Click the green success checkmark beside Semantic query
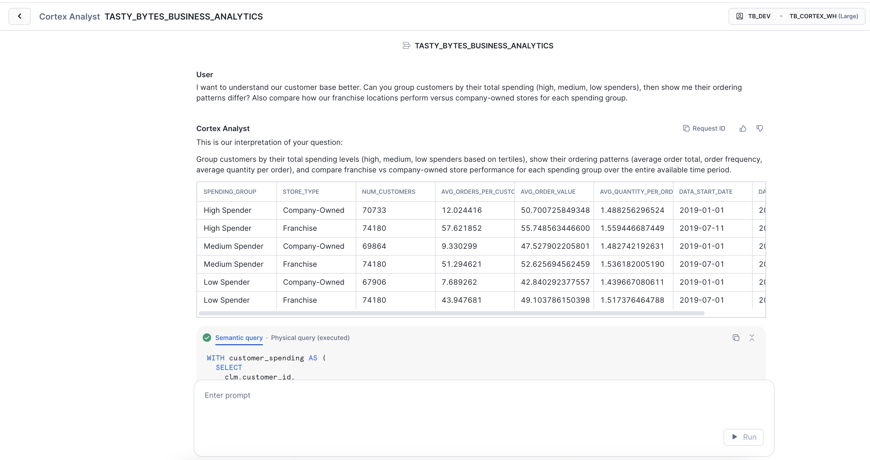Screen dimensions: 870x460 (x=207, y=337)
